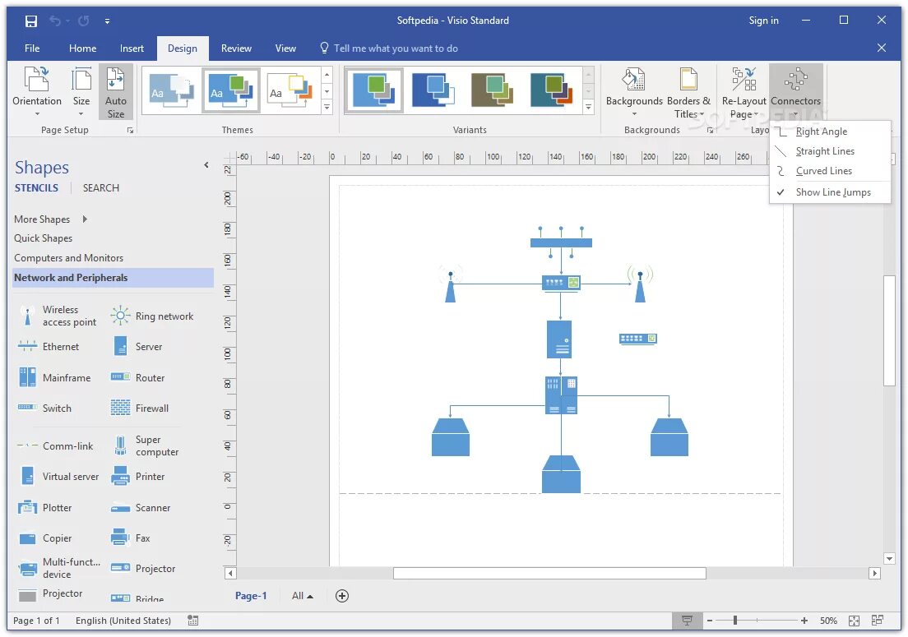Select the blue-green highlighted theme thumbnail
908x637 pixels.
(230, 90)
